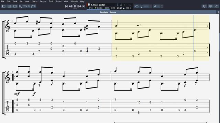This screenshot has height=123, width=220.
Task: Click the repeat close sign ending bar 5
Action: 209,26
